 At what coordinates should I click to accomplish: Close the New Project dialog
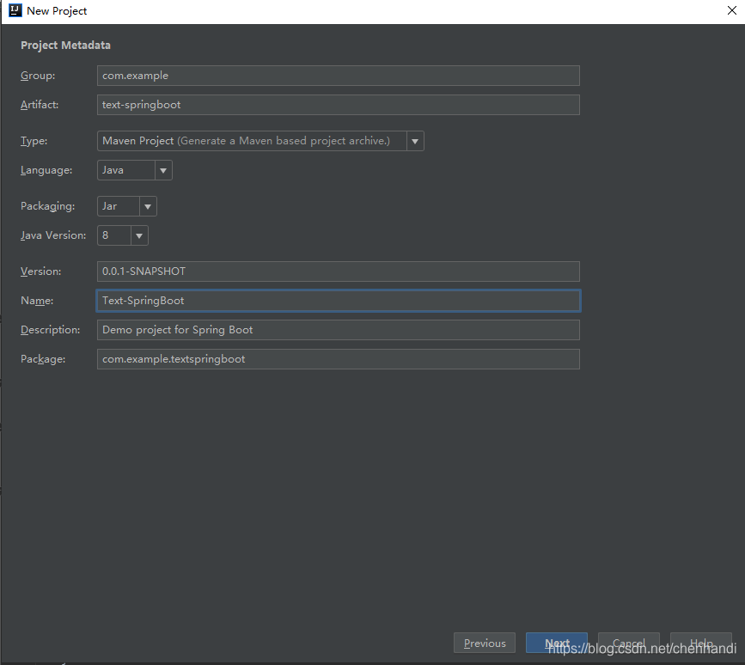coord(732,10)
